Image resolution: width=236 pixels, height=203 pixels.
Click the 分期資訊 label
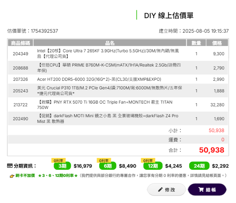click(x=25, y=166)
